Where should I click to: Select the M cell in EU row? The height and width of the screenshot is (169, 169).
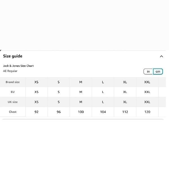[81, 92]
